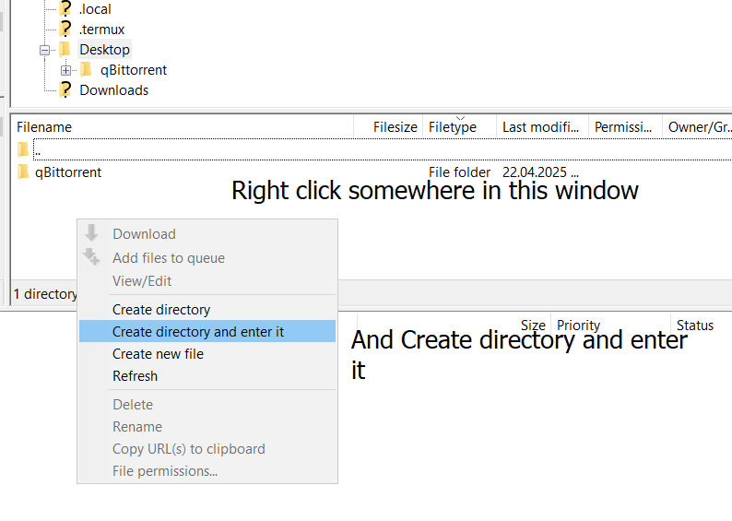This screenshot has height=521, width=732.
Task: Click qBittorrent folder icon in file list
Action: coord(23,172)
